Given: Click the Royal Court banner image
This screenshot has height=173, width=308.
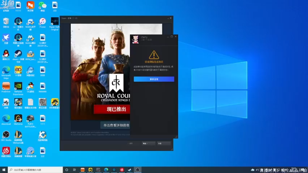Looking at the screenshot, I should click(x=100, y=72).
